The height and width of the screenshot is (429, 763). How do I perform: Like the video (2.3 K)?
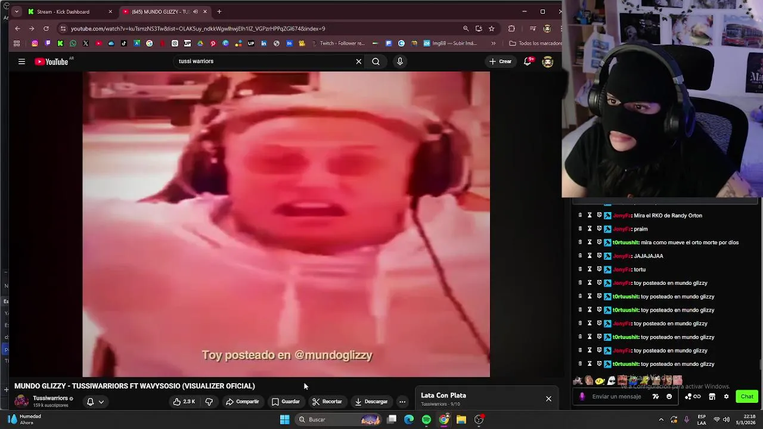pos(184,402)
